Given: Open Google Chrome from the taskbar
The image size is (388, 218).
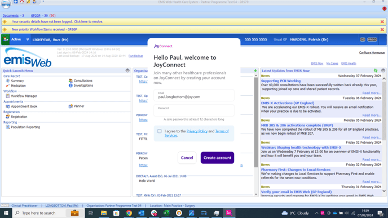Looking at the screenshot, I should [129, 213].
